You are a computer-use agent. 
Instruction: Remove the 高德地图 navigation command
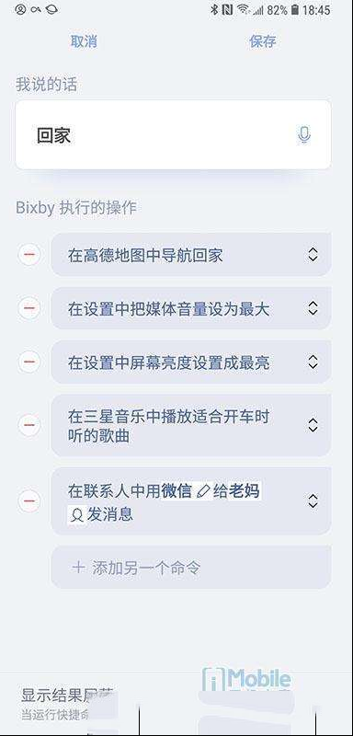tap(29, 255)
